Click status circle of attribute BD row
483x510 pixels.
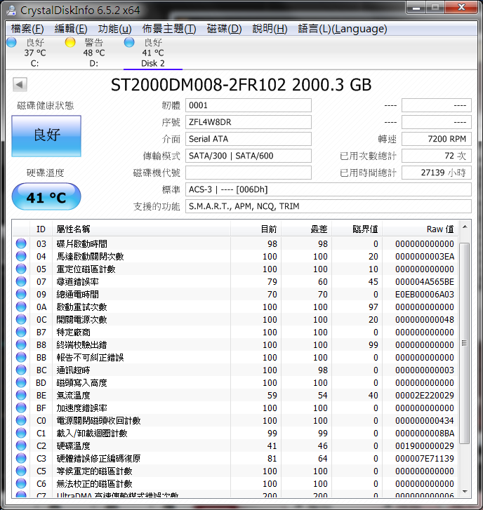21,382
